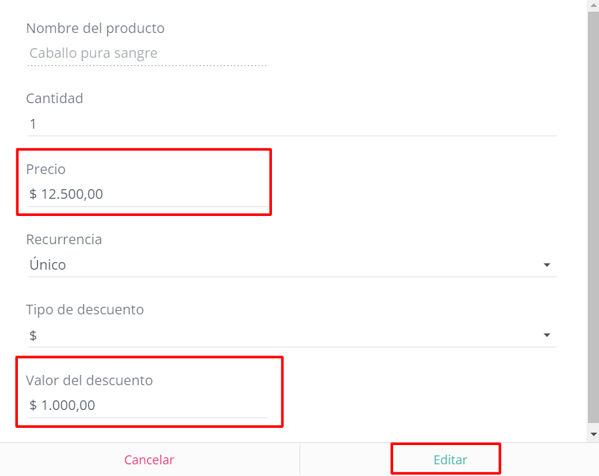Click the Recurrencia label
The width and height of the screenshot is (599, 476).
click(x=64, y=239)
